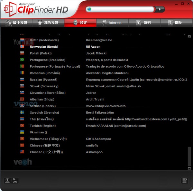Click the Thai flag icon
The image size is (193, 191).
pyautogui.click(x=22, y=119)
